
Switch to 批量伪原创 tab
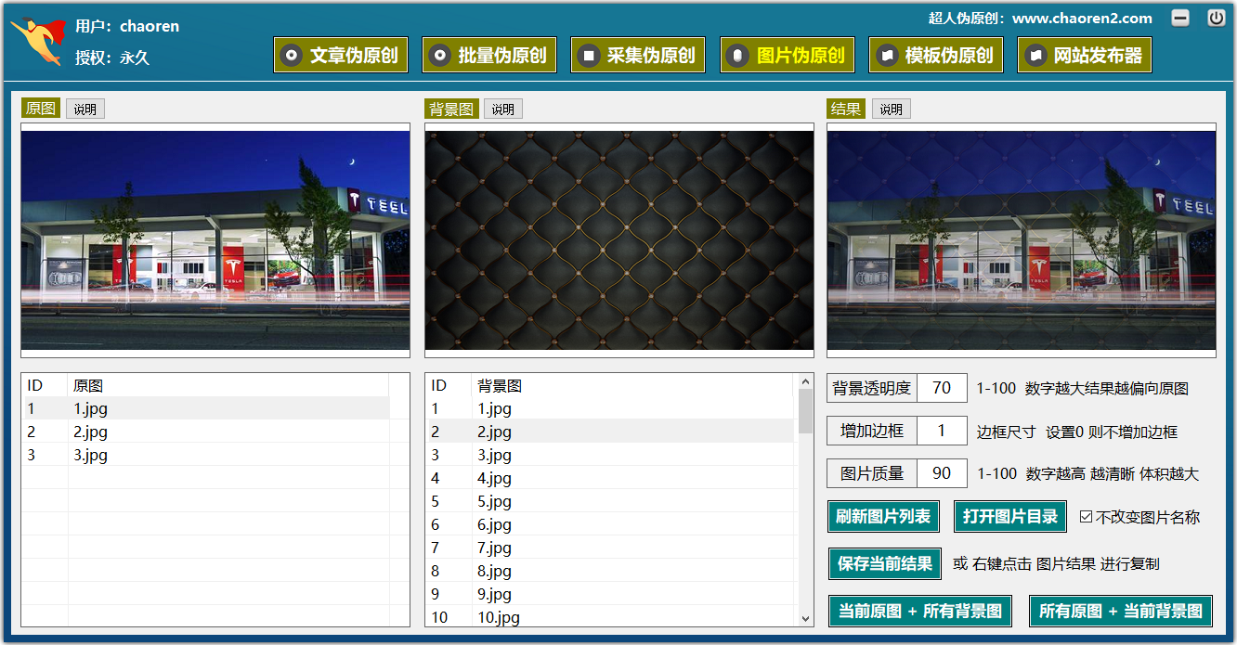(489, 55)
